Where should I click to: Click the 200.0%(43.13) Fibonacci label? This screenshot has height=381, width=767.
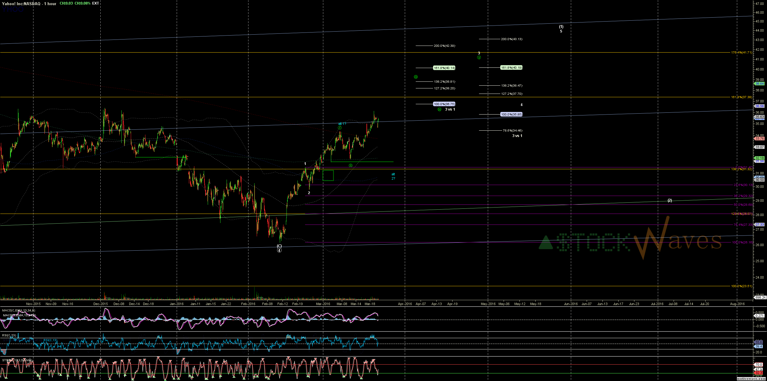(x=512, y=39)
